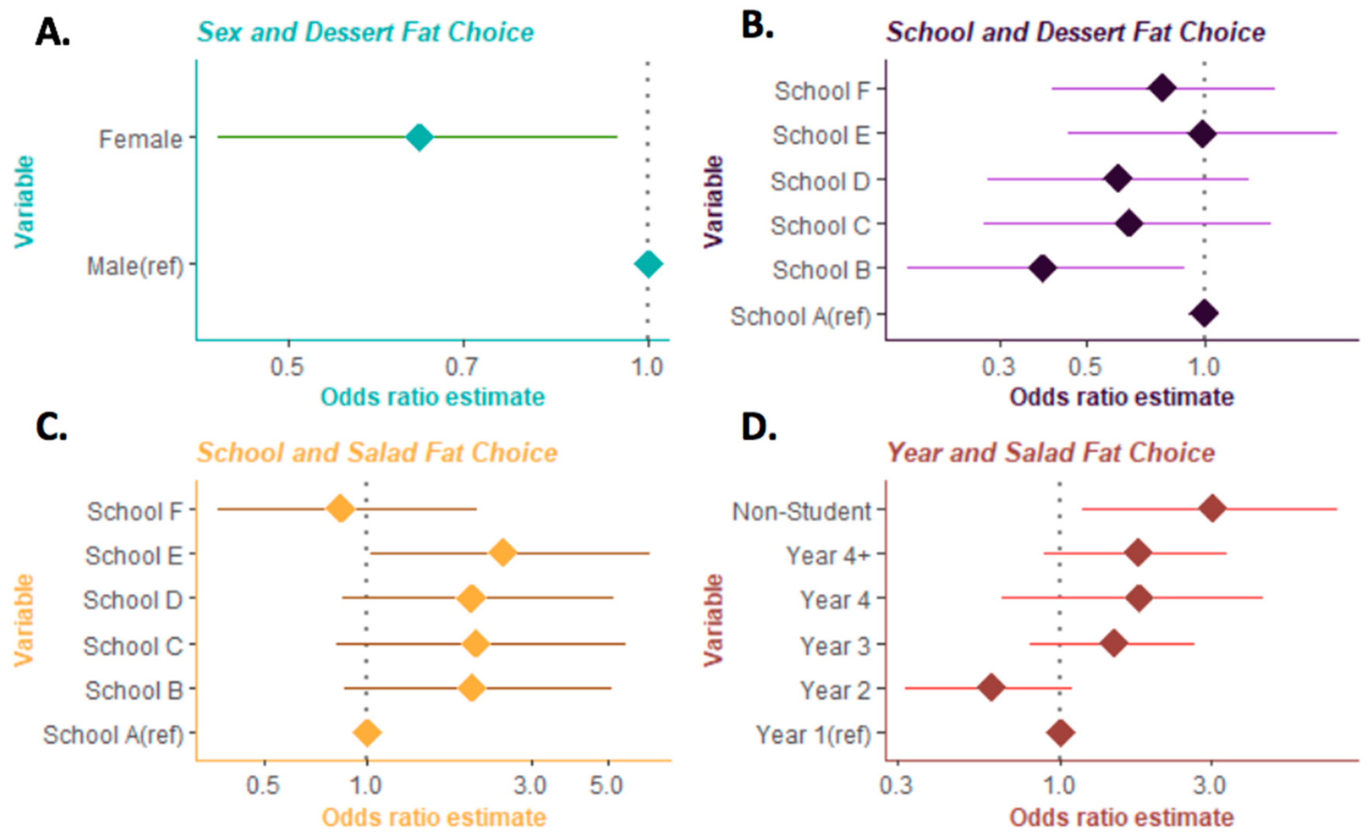Select the 'School and Salad Fat Choice' heading
The image size is (1371, 838).
[x=377, y=453]
